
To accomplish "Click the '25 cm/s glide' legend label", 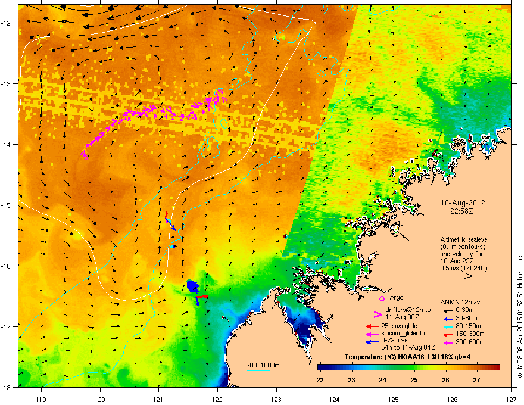I will point(399,326).
